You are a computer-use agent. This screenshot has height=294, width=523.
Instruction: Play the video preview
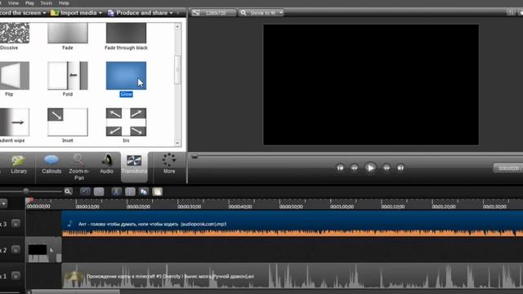(x=370, y=167)
